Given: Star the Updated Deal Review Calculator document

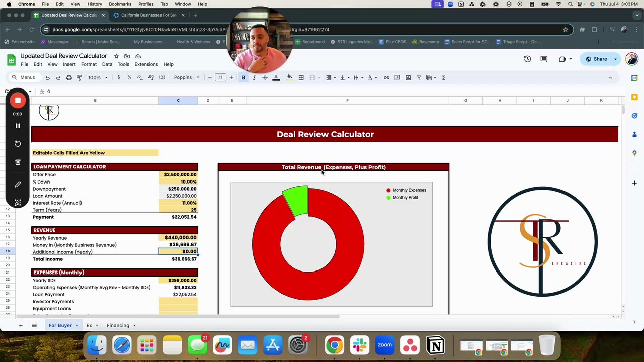Looking at the screenshot, I should (x=116, y=56).
